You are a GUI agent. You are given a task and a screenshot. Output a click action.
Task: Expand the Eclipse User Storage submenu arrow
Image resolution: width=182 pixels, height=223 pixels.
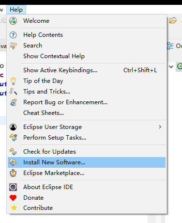[160, 127]
